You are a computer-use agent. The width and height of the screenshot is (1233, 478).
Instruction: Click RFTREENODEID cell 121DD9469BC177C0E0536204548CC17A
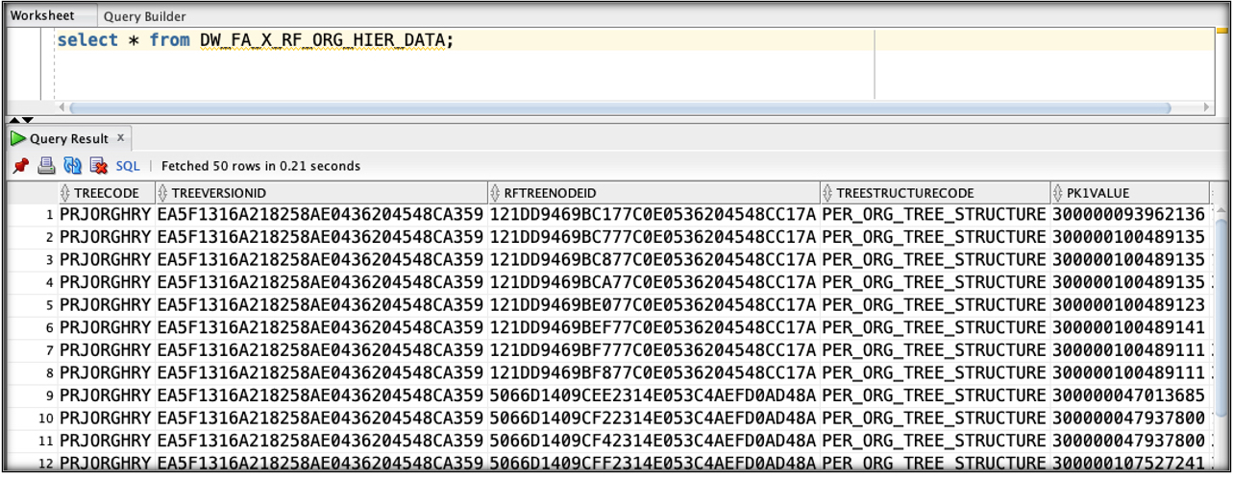653,214
